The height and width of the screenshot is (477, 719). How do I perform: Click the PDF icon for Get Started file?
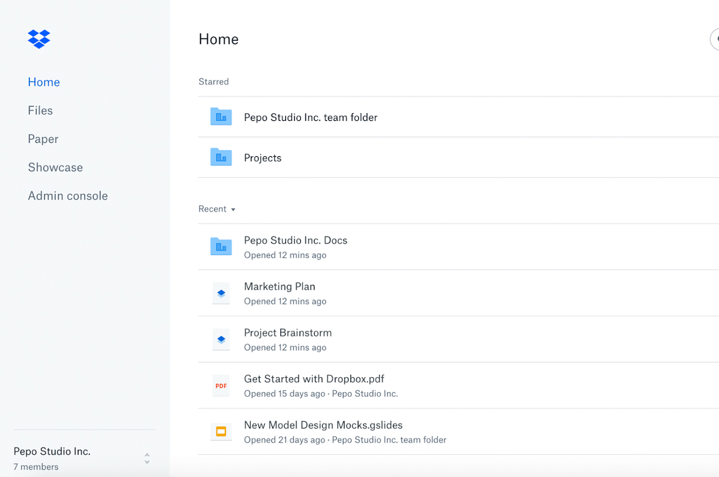(x=221, y=385)
